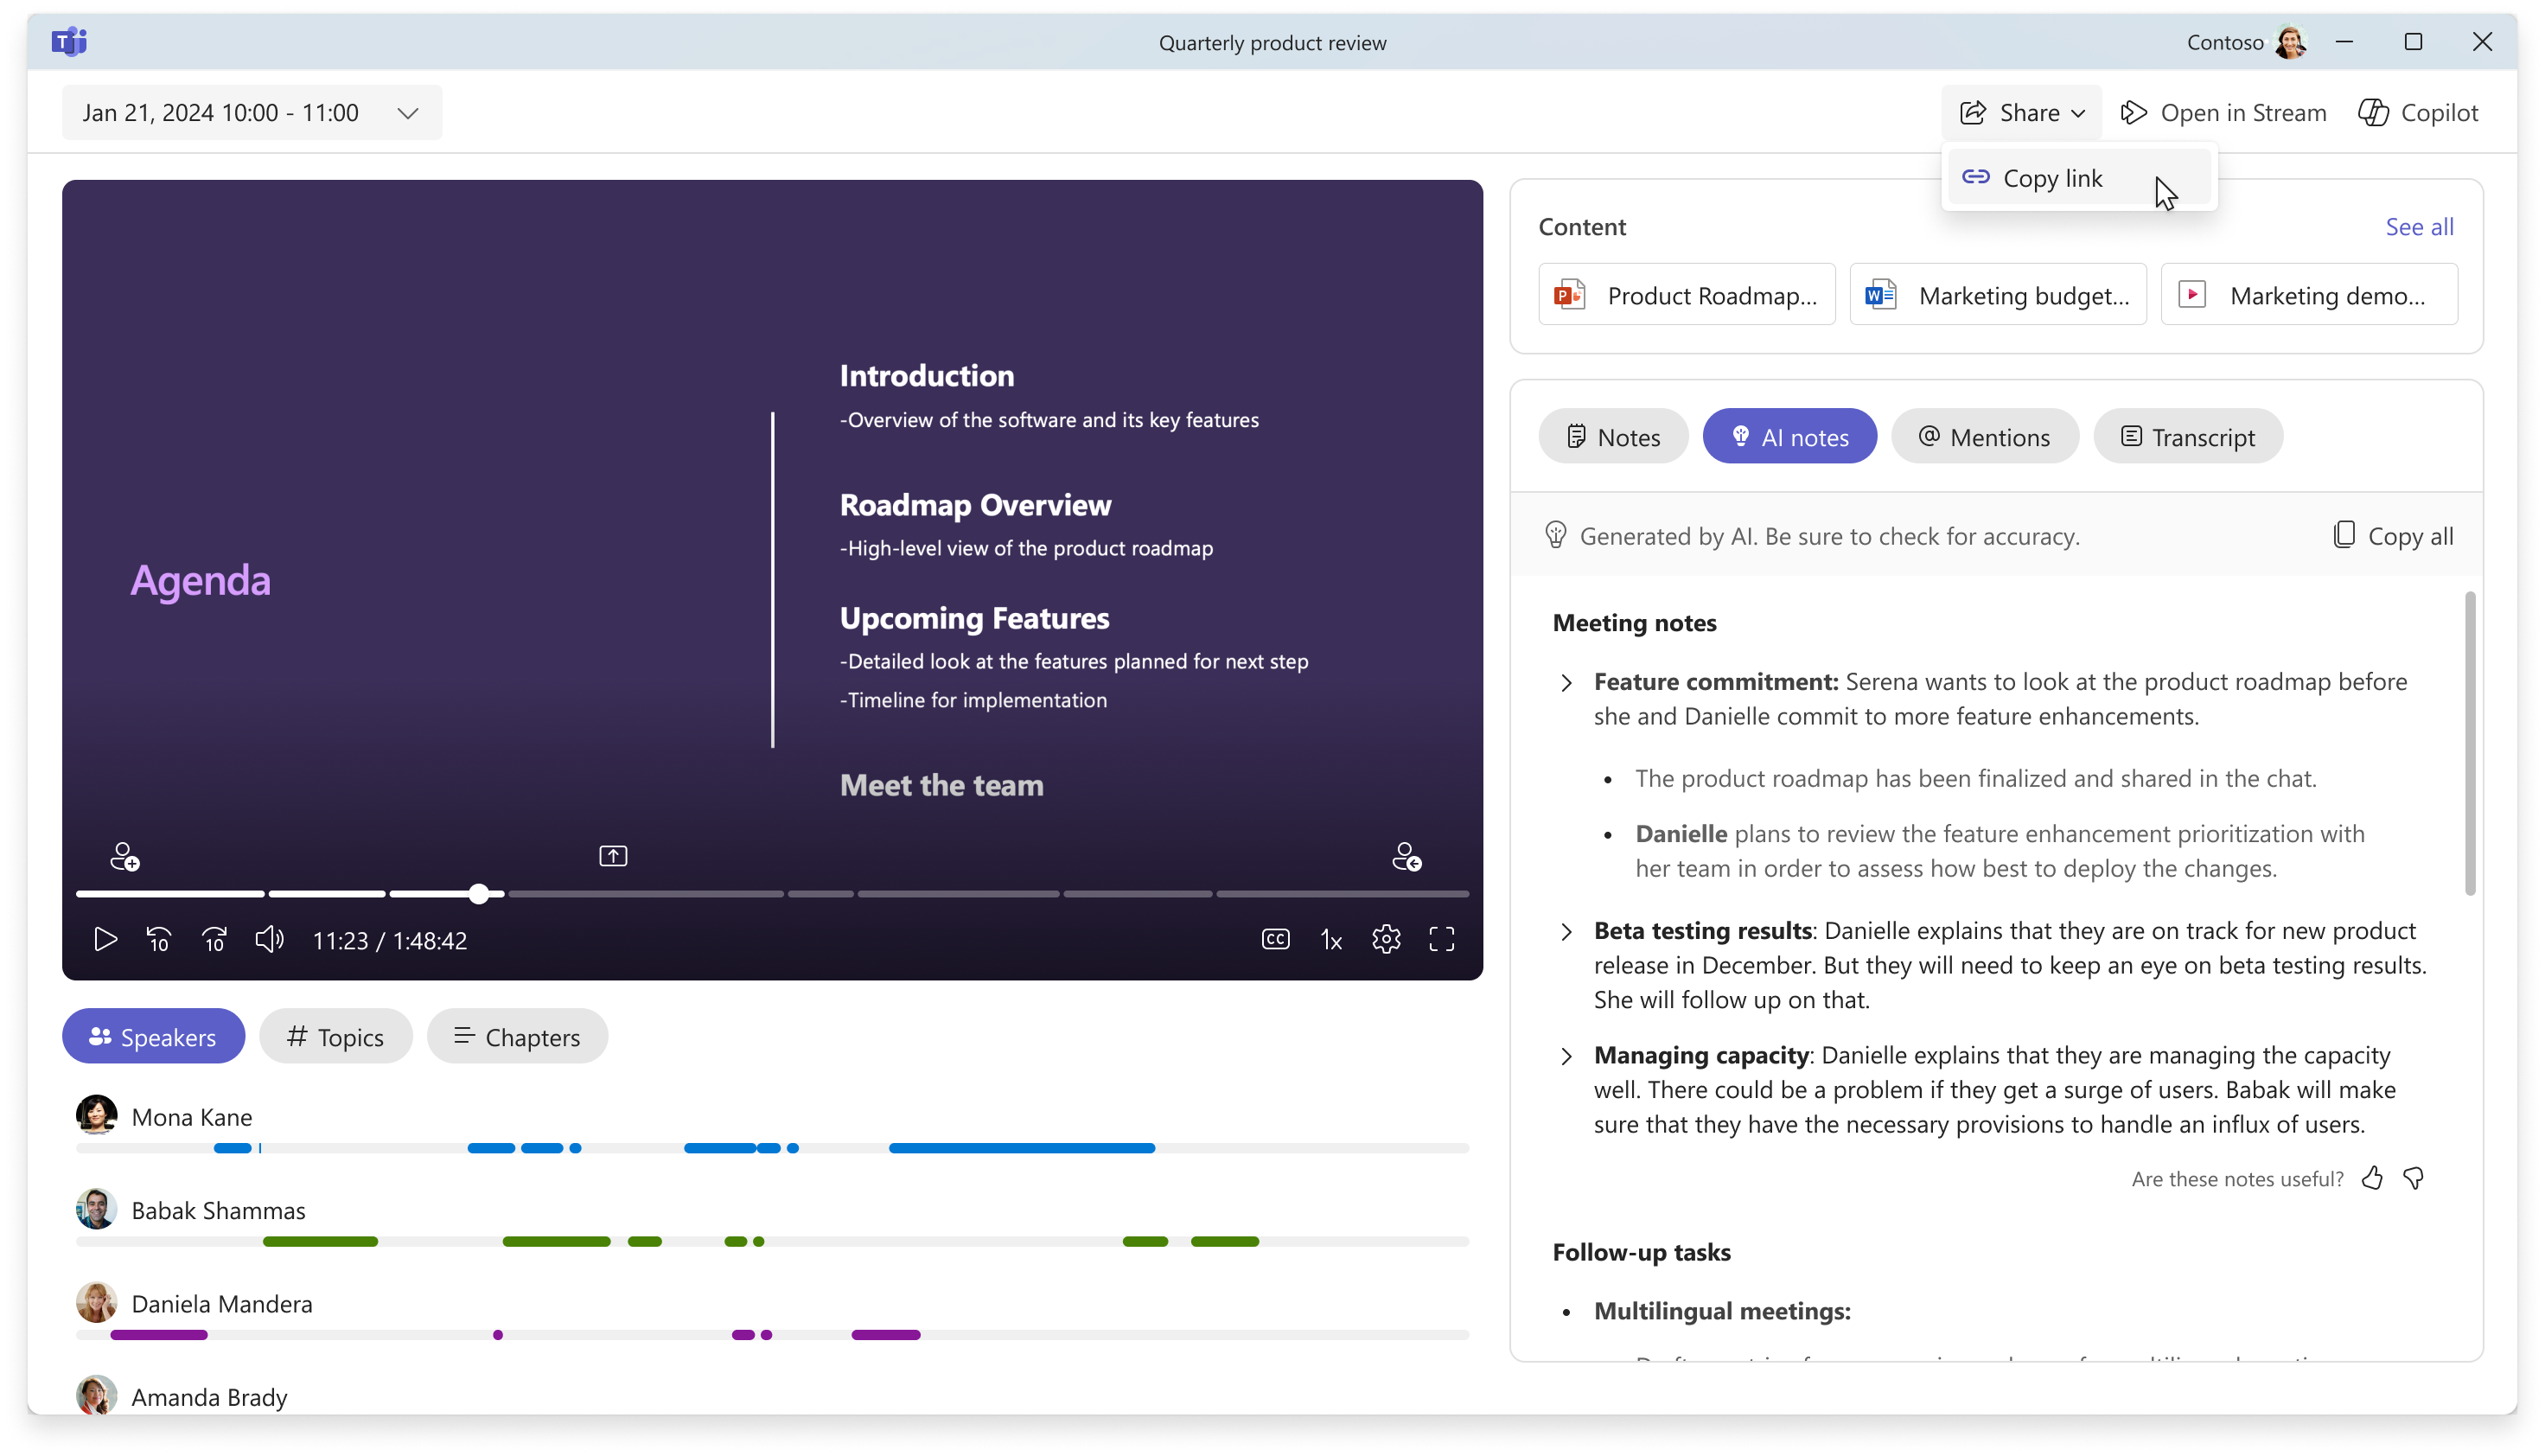2545x1456 pixels.
Task: Select the Speakers view tab
Action: (x=153, y=1037)
